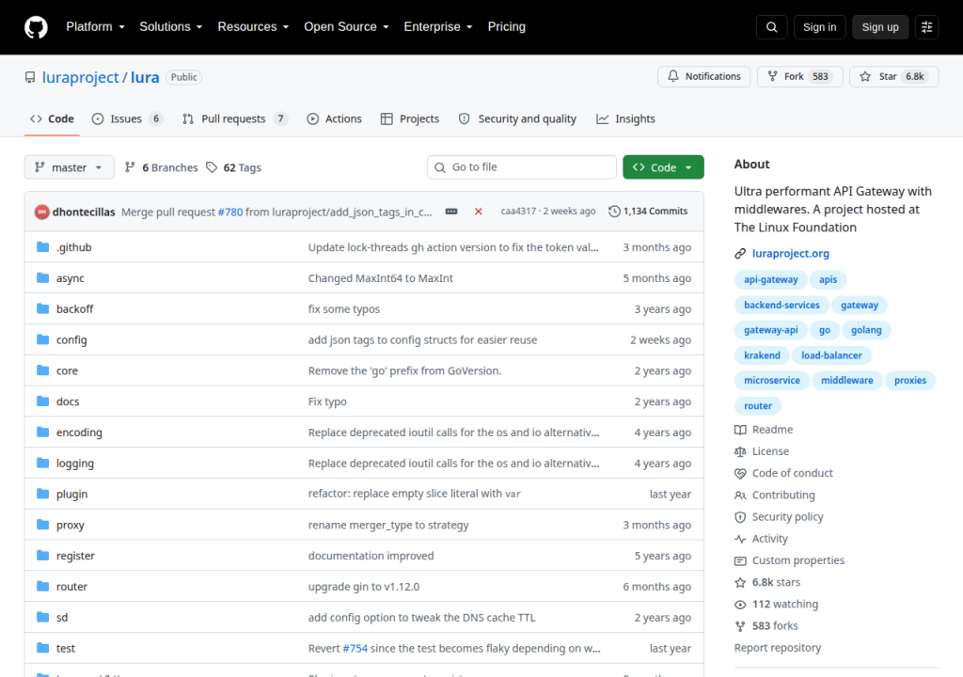Open the luraproject.org website link
The image size is (963, 677).
pos(790,254)
